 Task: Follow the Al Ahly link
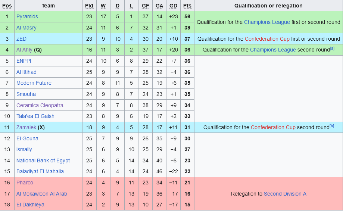(x=24, y=50)
